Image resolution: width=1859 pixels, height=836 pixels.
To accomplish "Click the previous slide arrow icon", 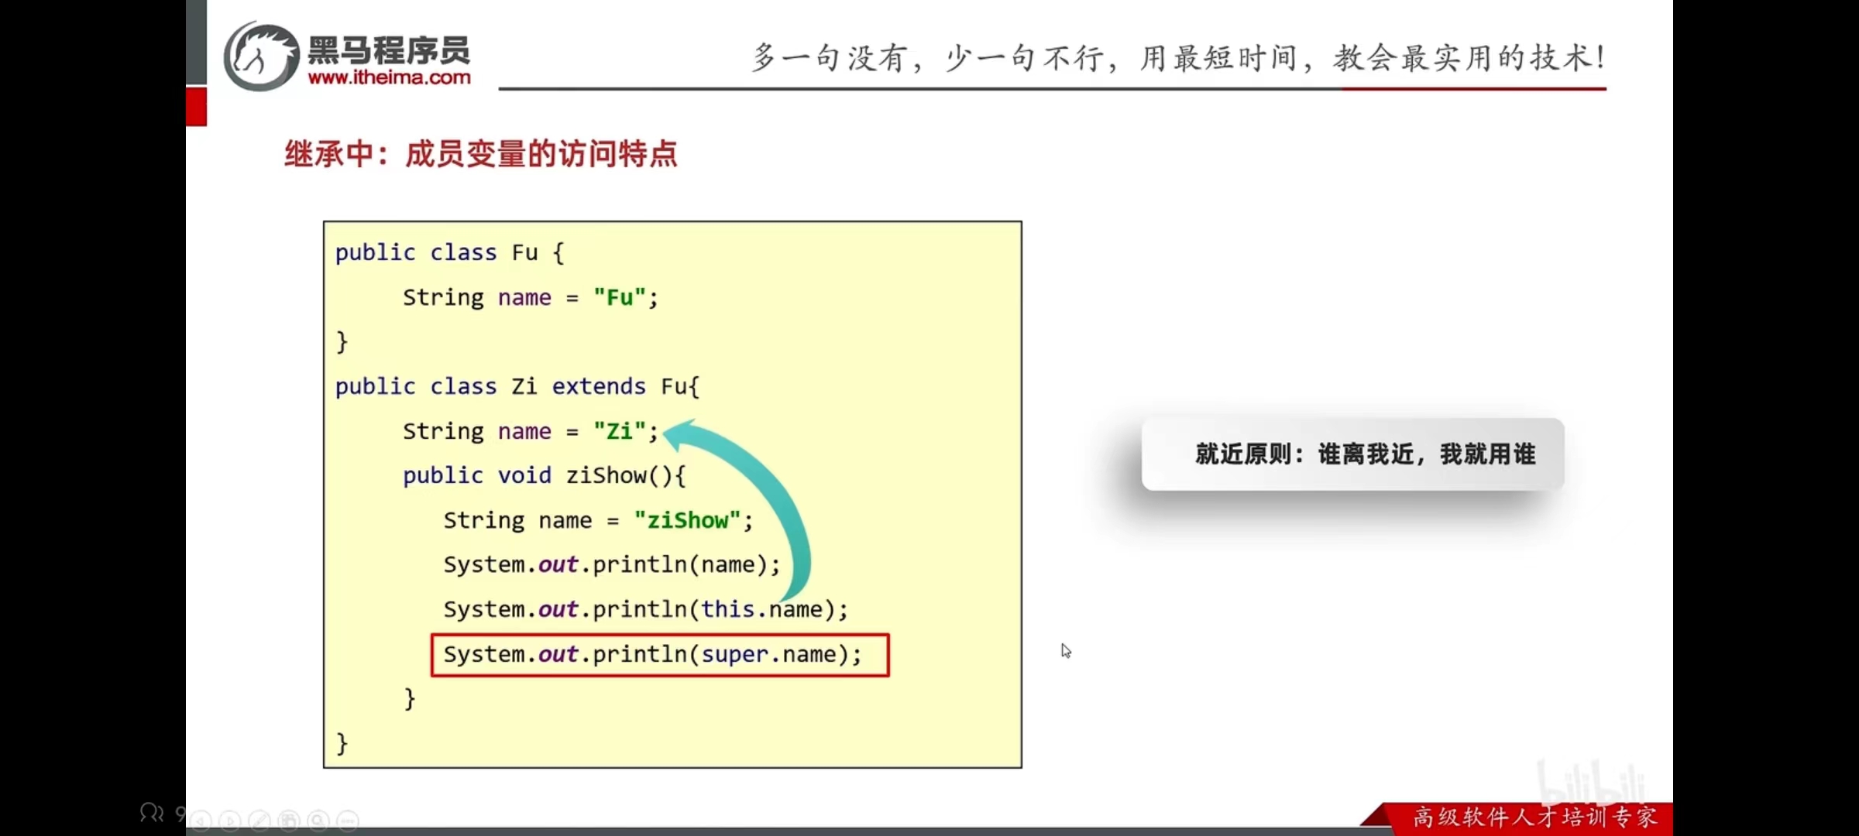I will 201,821.
